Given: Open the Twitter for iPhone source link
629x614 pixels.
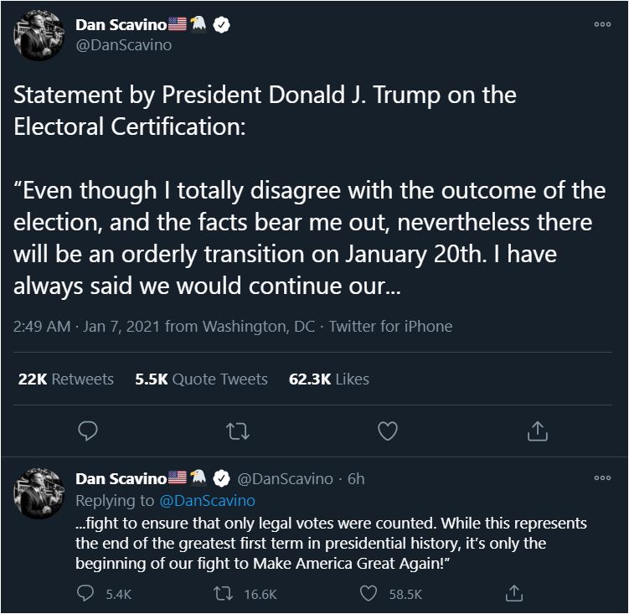Looking at the screenshot, I should (390, 327).
